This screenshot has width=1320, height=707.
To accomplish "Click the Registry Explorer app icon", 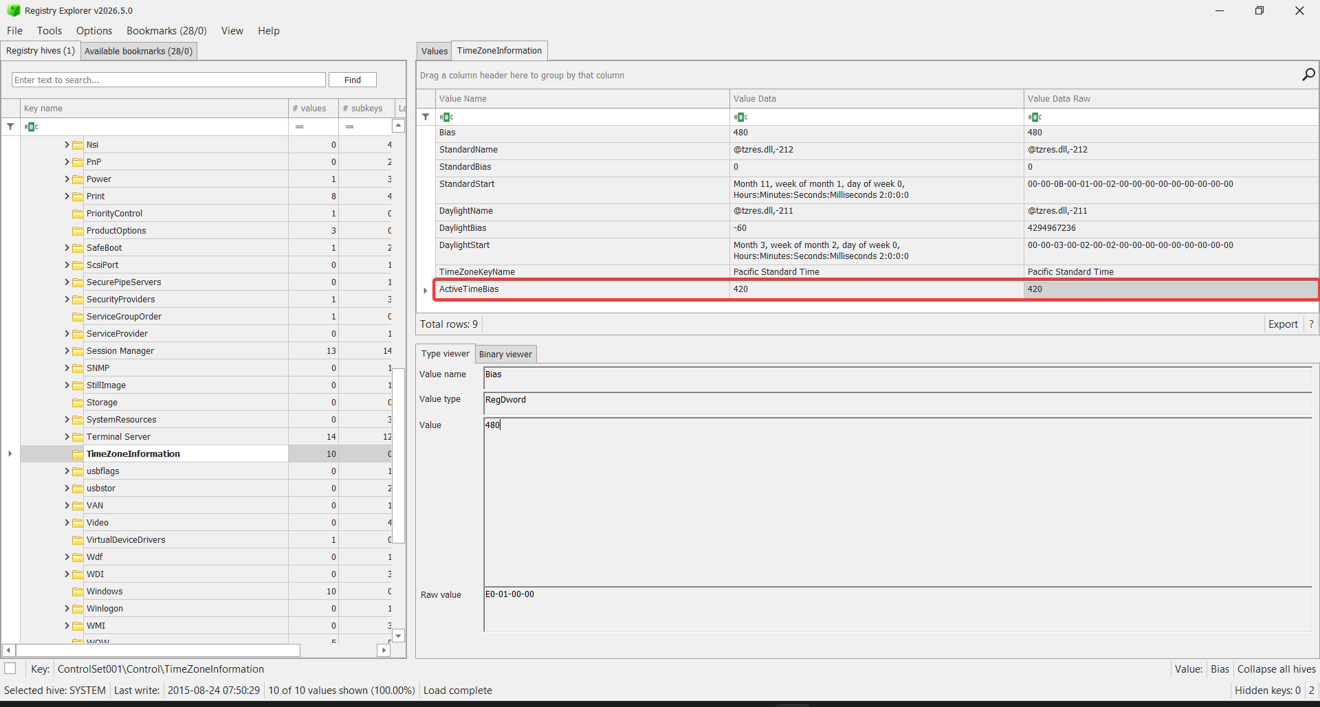I will coord(13,10).
